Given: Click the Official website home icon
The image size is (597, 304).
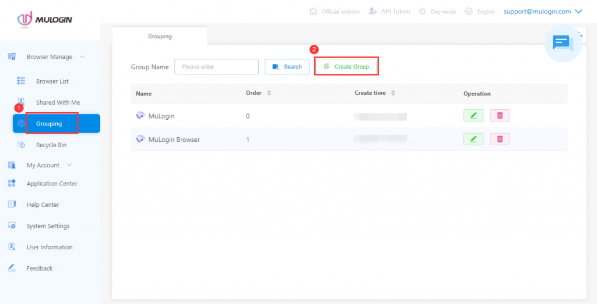Looking at the screenshot, I should coord(313,12).
